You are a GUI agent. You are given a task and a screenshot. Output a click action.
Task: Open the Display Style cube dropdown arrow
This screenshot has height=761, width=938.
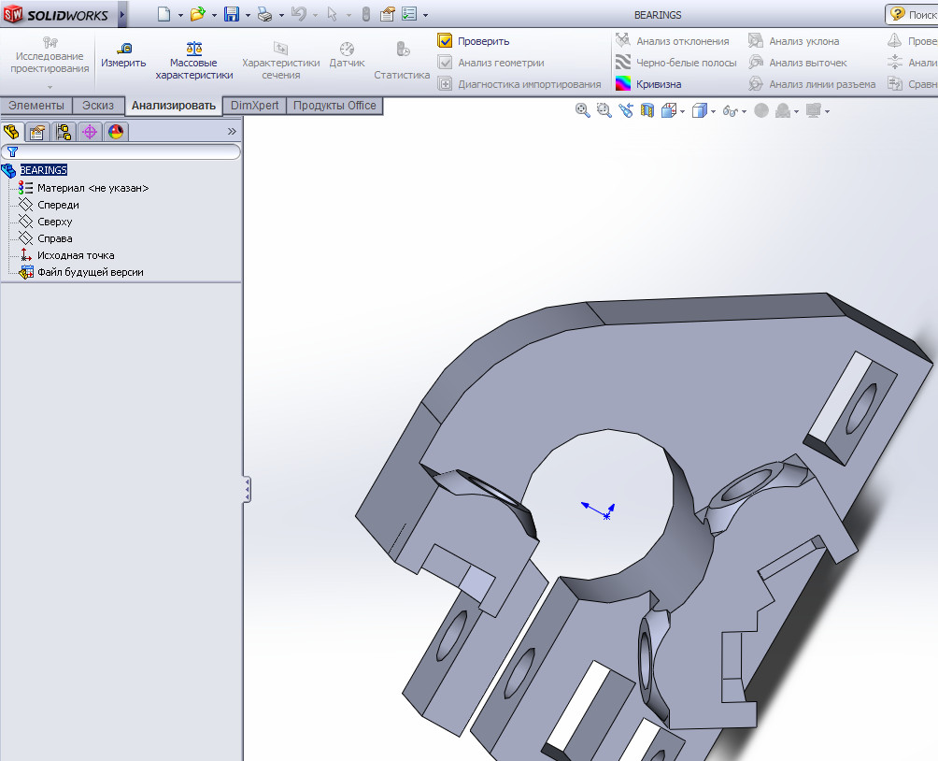click(713, 111)
